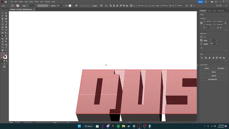229x129 pixels.
Task: Open the rotate angle dropdown in Properties
Action: pyautogui.click(x=211, y=28)
